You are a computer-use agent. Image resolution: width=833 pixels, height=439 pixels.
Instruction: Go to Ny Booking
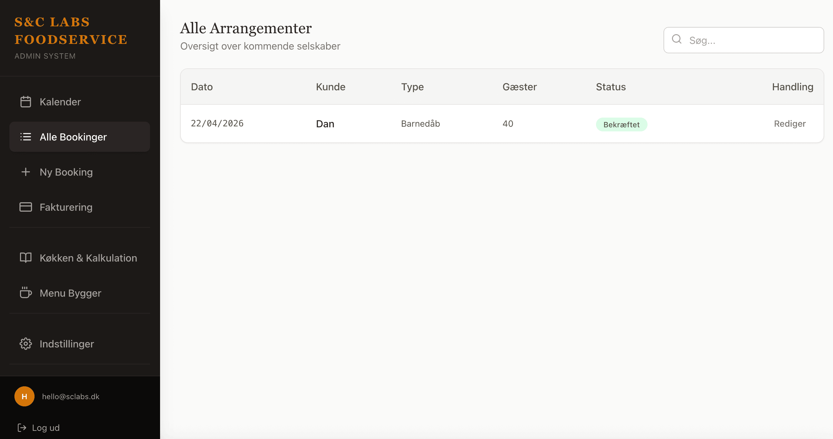(79, 172)
